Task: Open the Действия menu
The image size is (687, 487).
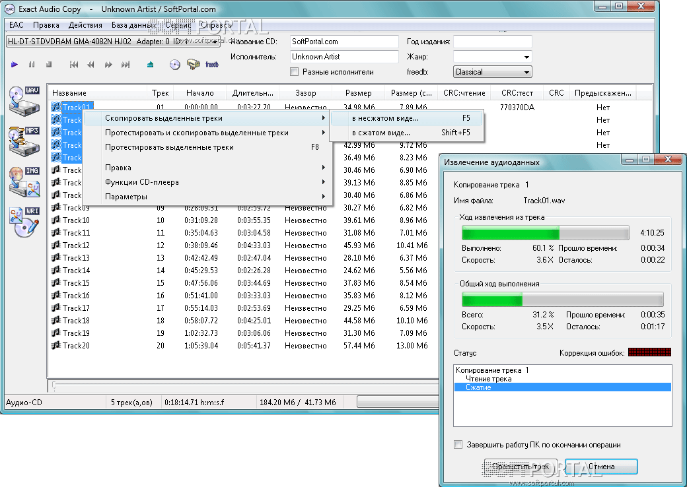Action: click(x=85, y=25)
